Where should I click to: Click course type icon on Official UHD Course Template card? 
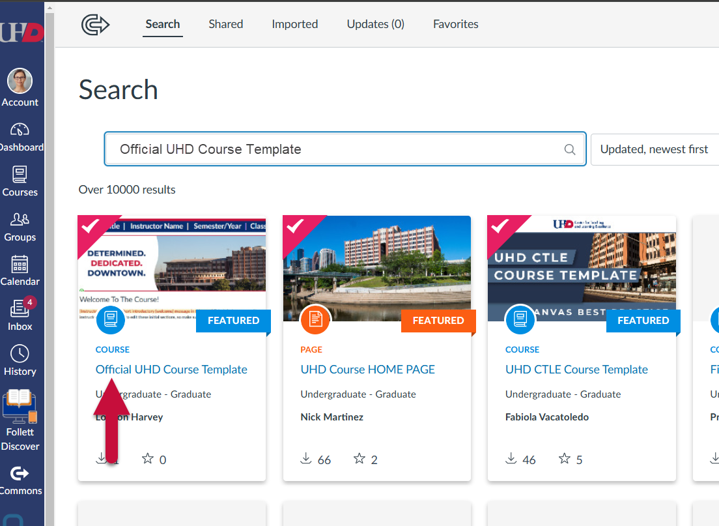pyautogui.click(x=111, y=319)
